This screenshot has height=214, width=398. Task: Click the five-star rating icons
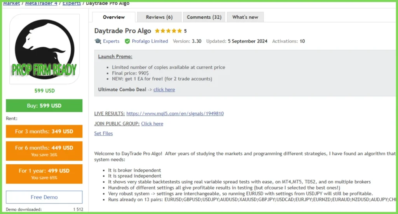[x=168, y=31]
